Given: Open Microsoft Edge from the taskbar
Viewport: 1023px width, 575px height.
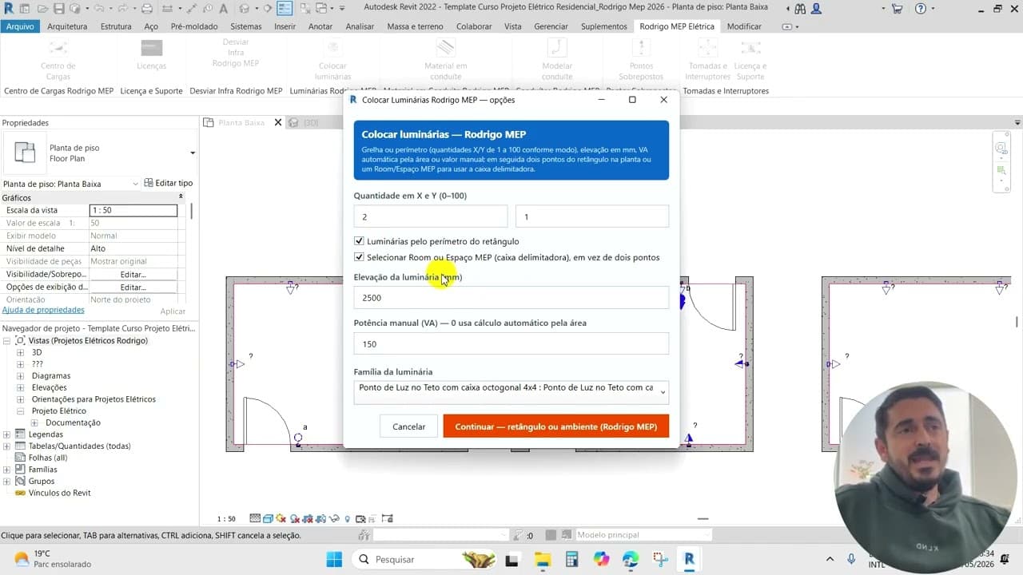Looking at the screenshot, I should click(631, 559).
